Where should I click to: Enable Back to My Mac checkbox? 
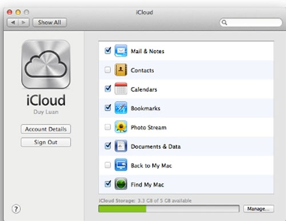108,165
